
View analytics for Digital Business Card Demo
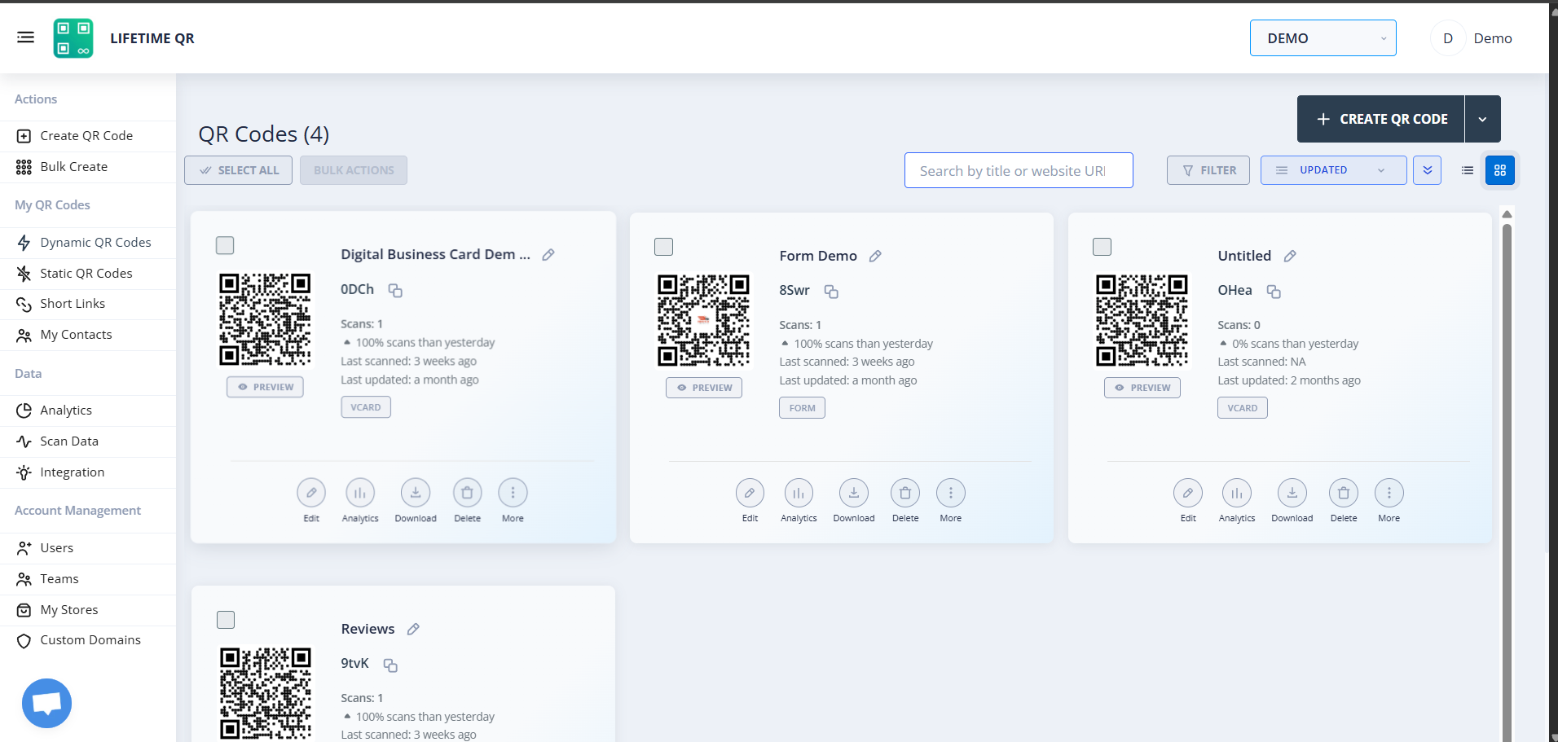360,493
